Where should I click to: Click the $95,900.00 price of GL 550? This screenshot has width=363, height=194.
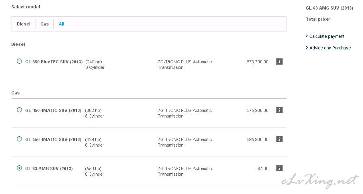click(257, 139)
